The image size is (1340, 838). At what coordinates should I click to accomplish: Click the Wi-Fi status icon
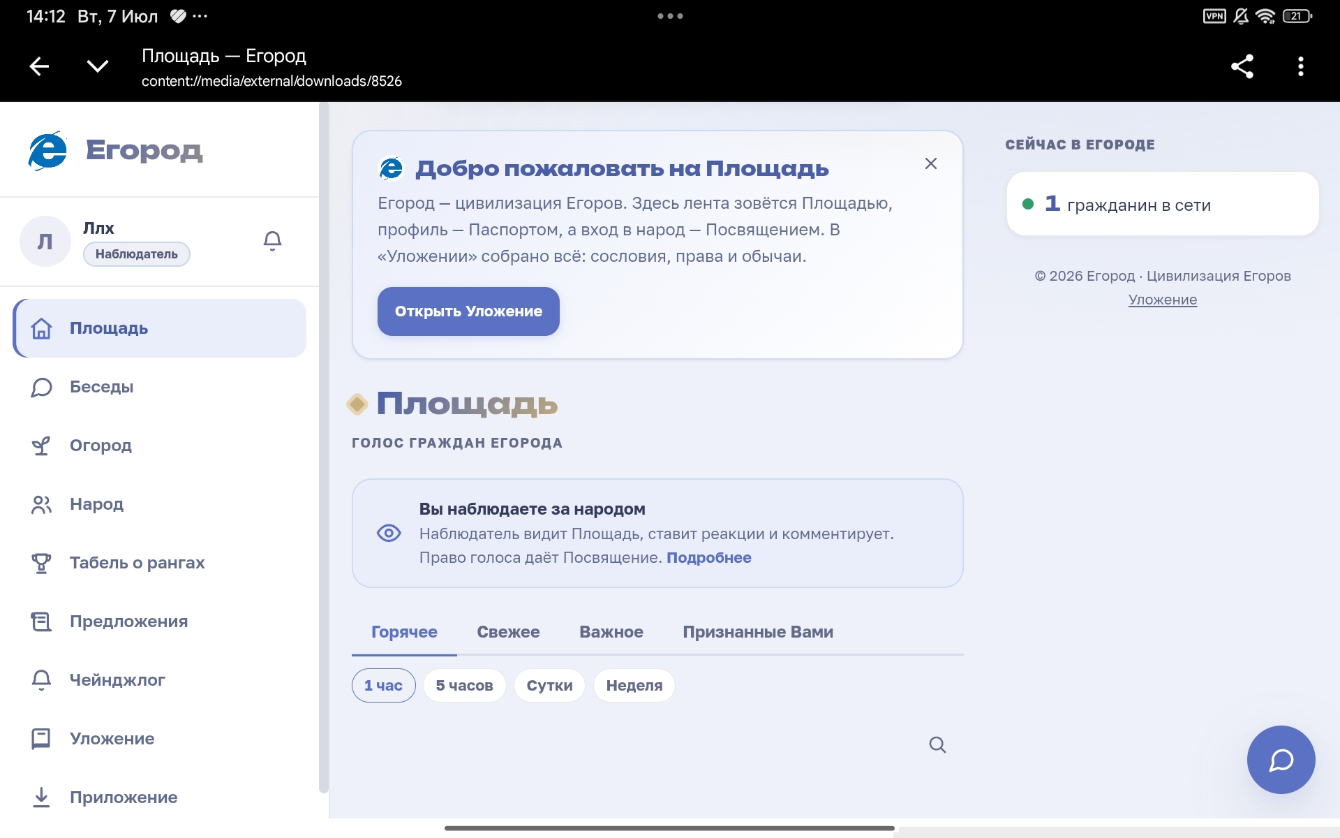1266,16
